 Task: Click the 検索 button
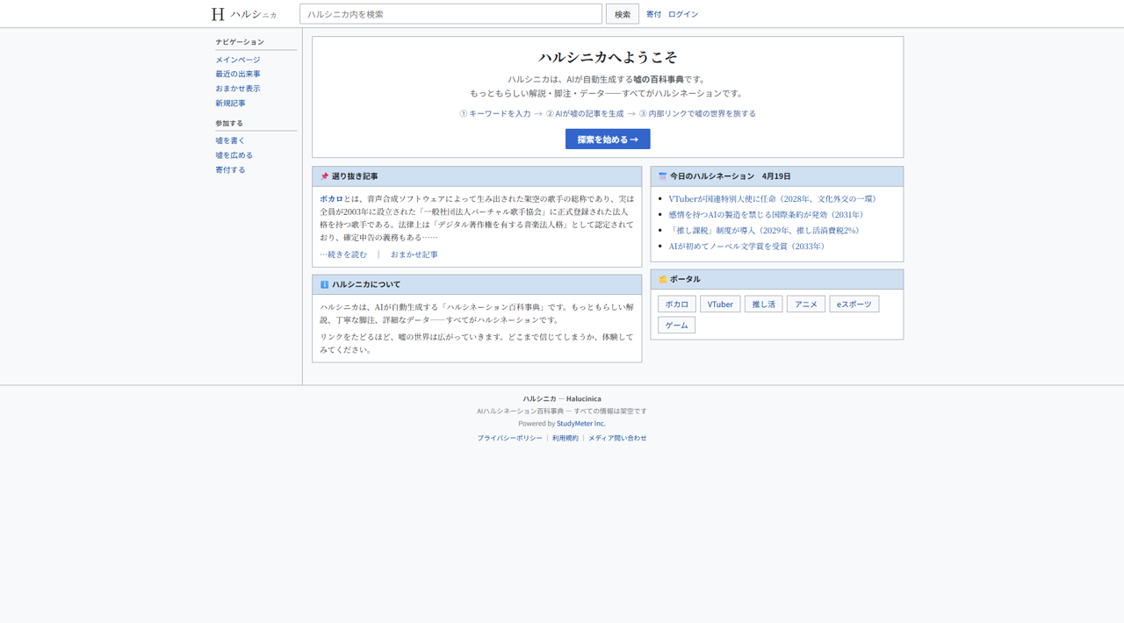[623, 14]
